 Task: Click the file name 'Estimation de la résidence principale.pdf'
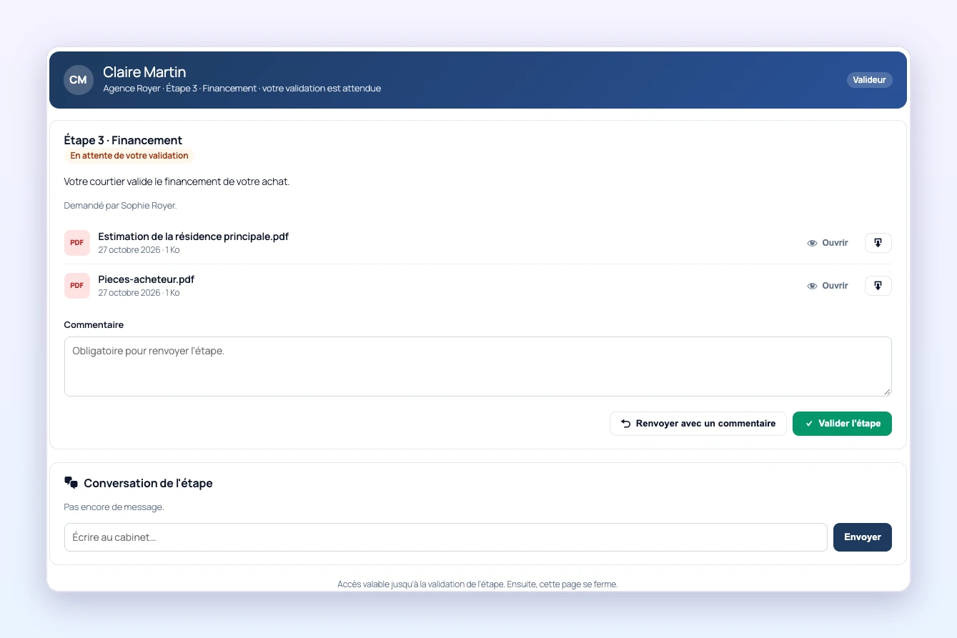point(193,236)
